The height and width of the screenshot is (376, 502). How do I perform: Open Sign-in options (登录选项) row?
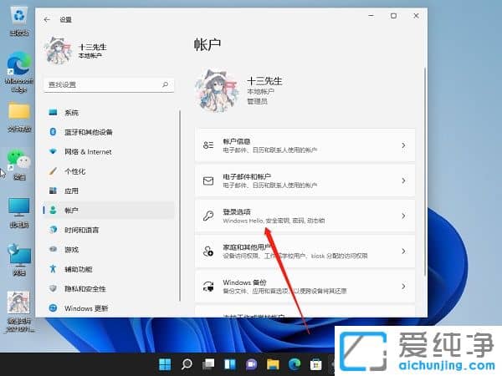pos(305,216)
